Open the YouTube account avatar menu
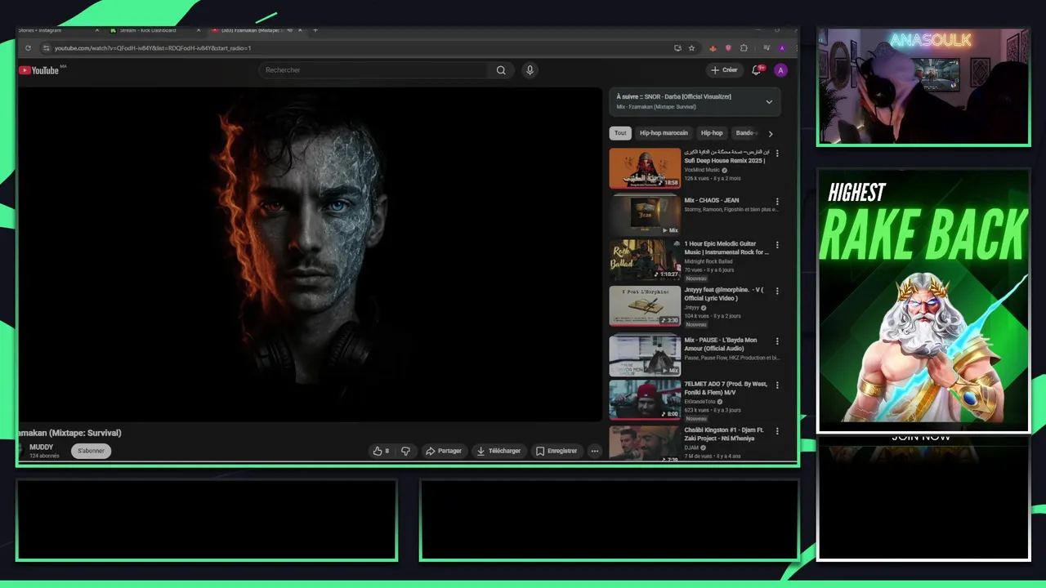Viewport: 1046px width, 588px height. click(780, 70)
